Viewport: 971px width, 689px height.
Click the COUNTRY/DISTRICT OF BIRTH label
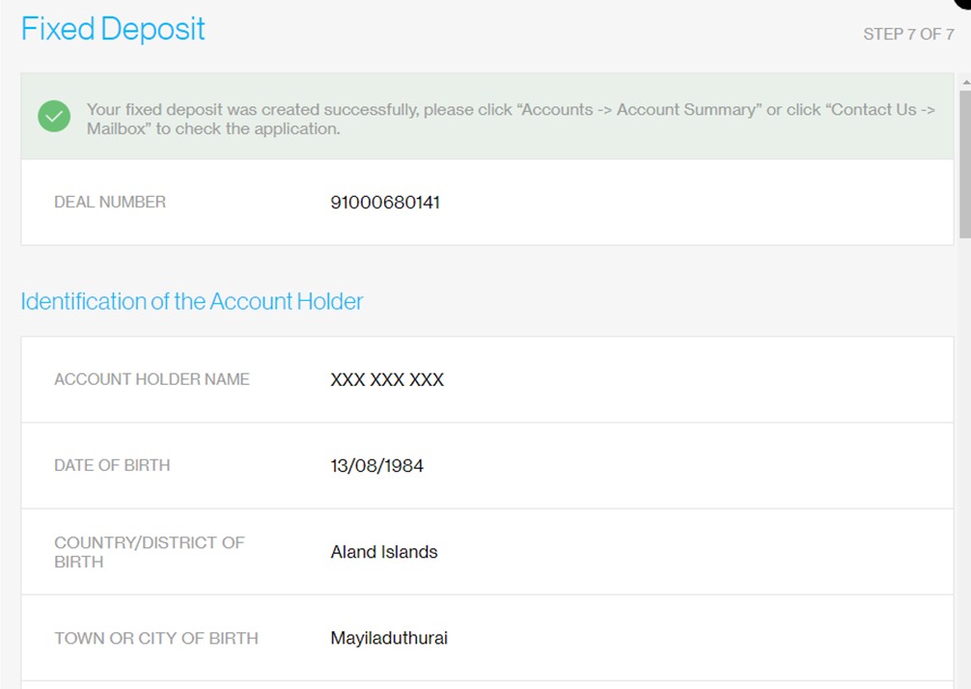click(x=150, y=552)
